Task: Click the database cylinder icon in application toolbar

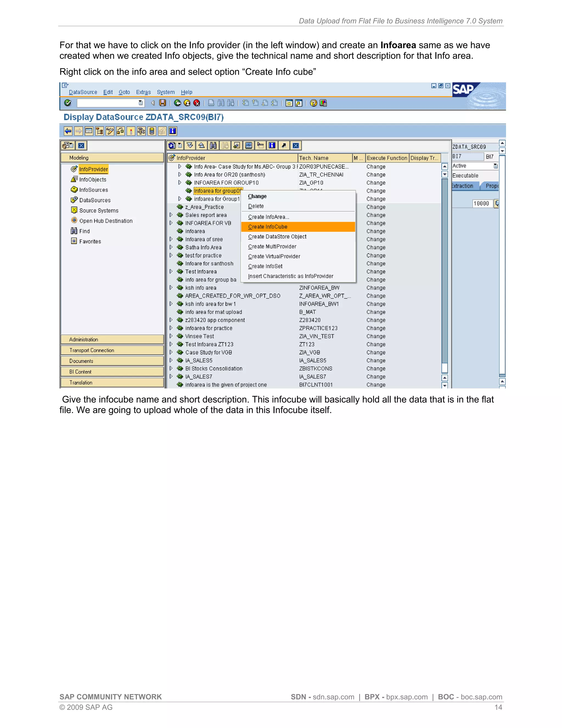Action: pyautogui.click(x=152, y=131)
